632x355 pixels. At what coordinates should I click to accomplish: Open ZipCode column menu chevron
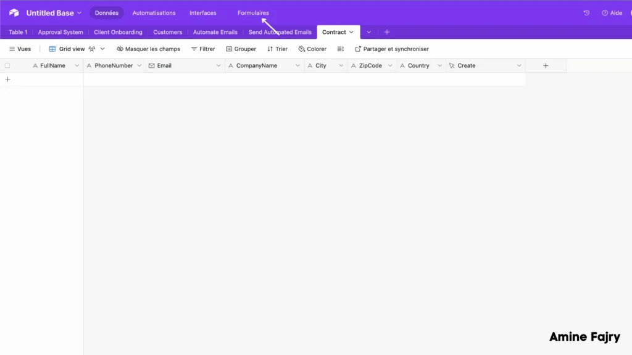tap(390, 65)
